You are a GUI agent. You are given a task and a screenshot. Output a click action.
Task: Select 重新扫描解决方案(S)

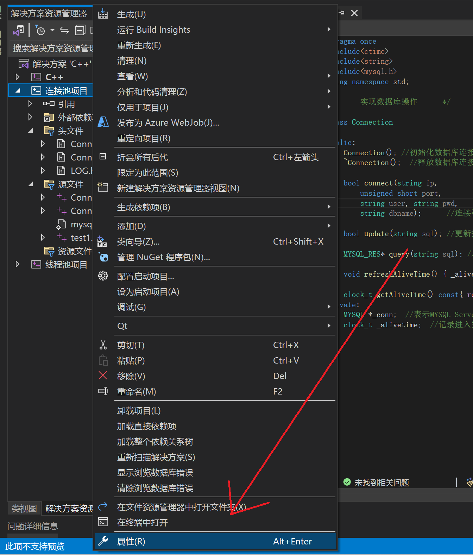pyautogui.click(x=215, y=457)
